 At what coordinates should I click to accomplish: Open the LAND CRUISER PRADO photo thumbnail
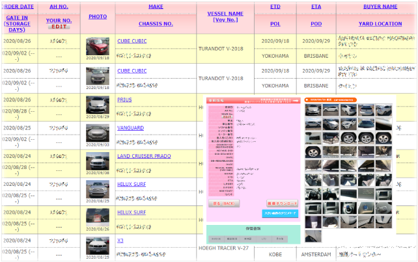click(x=98, y=161)
